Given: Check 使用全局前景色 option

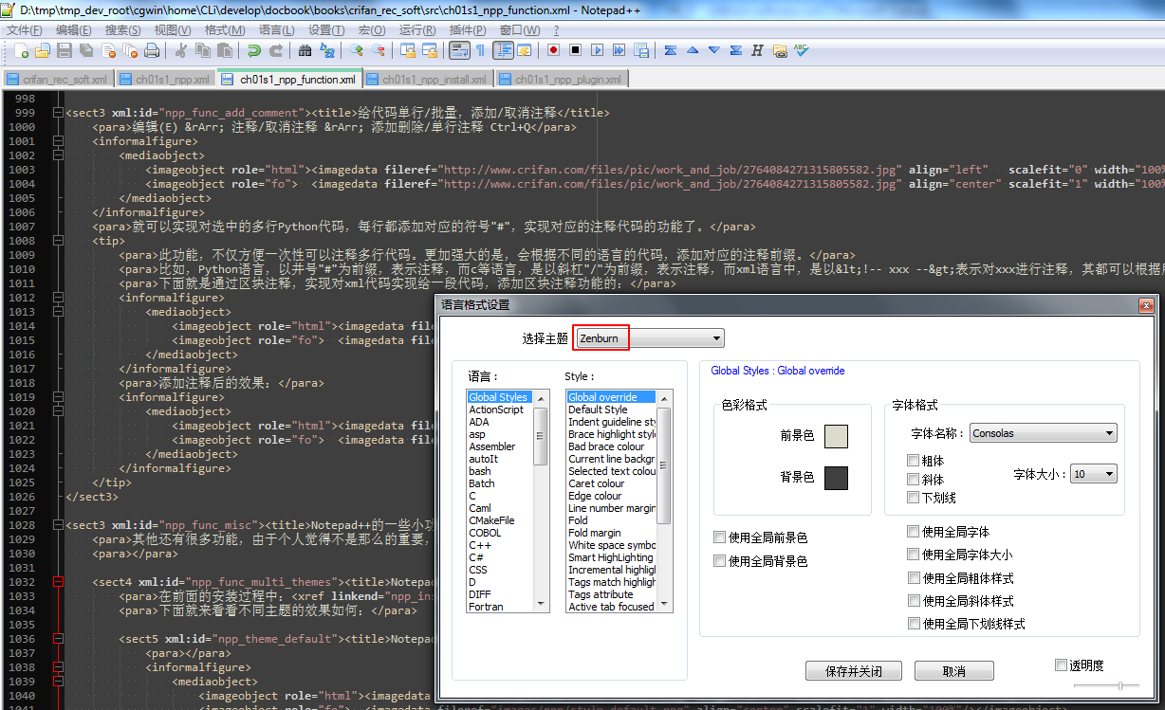Looking at the screenshot, I should (719, 537).
